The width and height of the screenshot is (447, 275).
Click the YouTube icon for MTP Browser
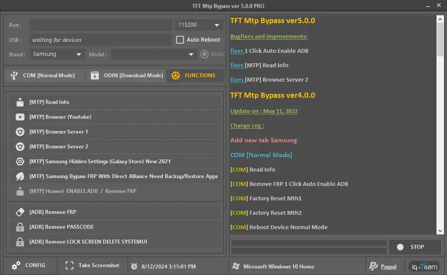(x=20, y=117)
